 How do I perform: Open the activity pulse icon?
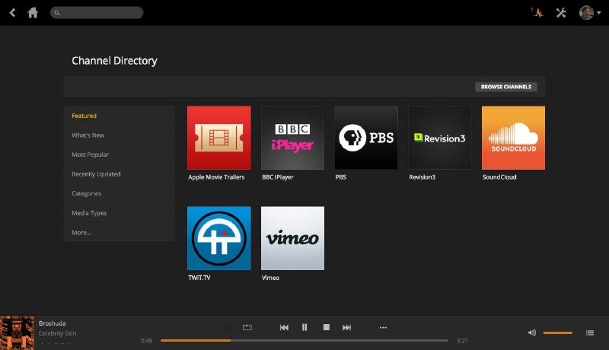point(537,13)
